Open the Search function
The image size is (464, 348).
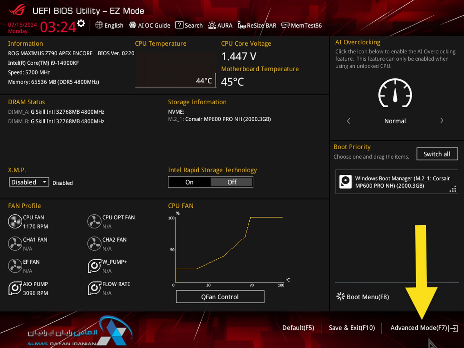189,26
